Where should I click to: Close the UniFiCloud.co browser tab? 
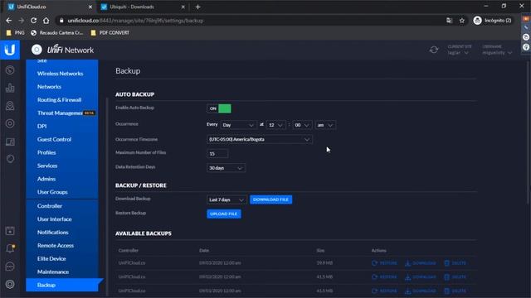coord(90,7)
